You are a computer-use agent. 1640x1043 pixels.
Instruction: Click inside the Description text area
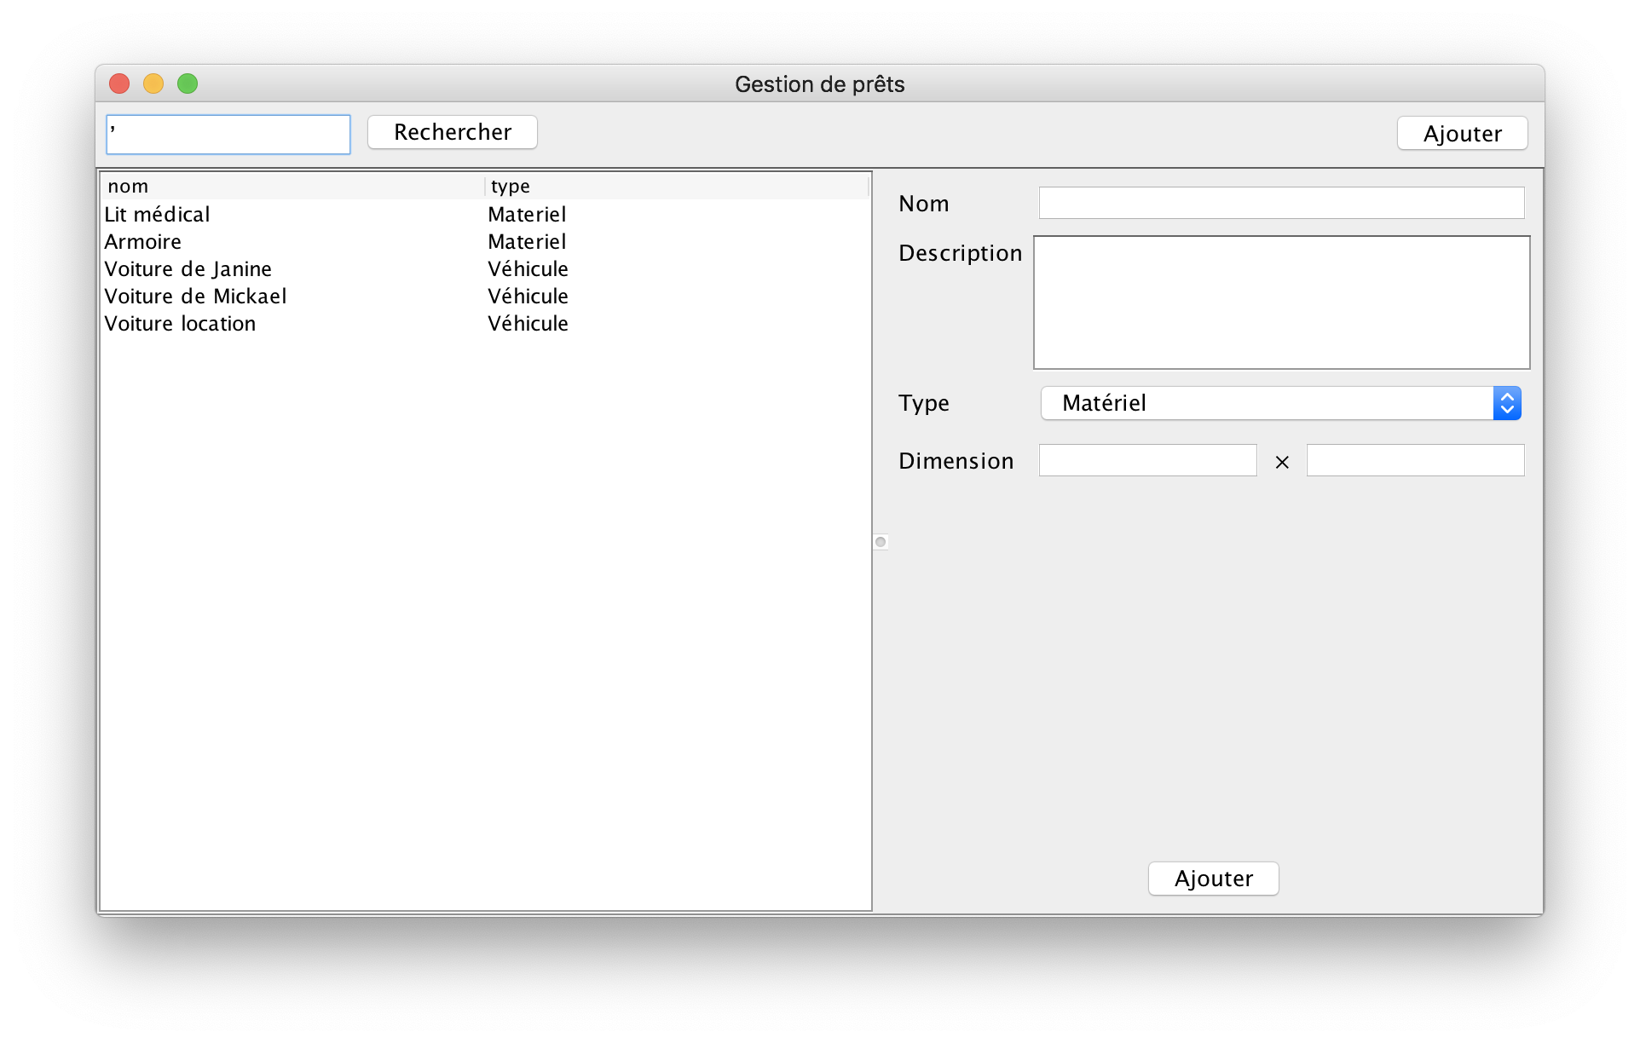[1280, 303]
